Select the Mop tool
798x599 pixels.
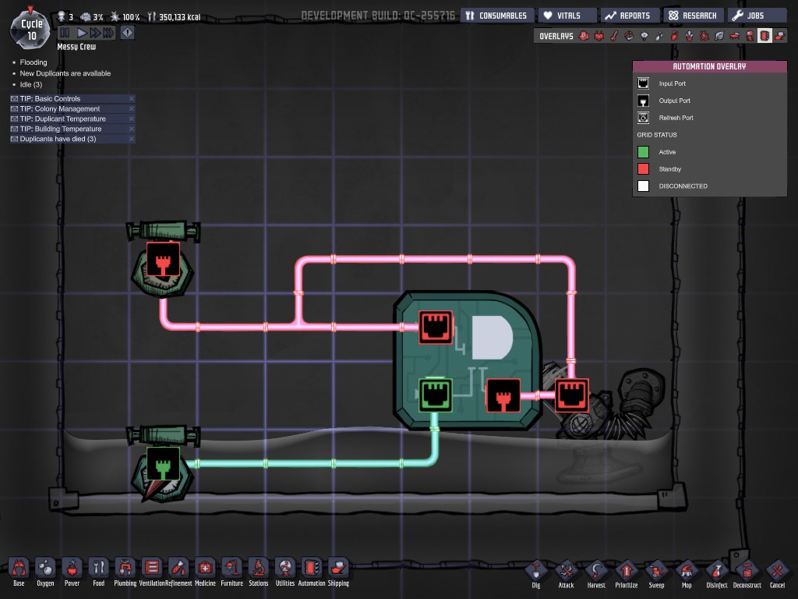[x=687, y=571]
